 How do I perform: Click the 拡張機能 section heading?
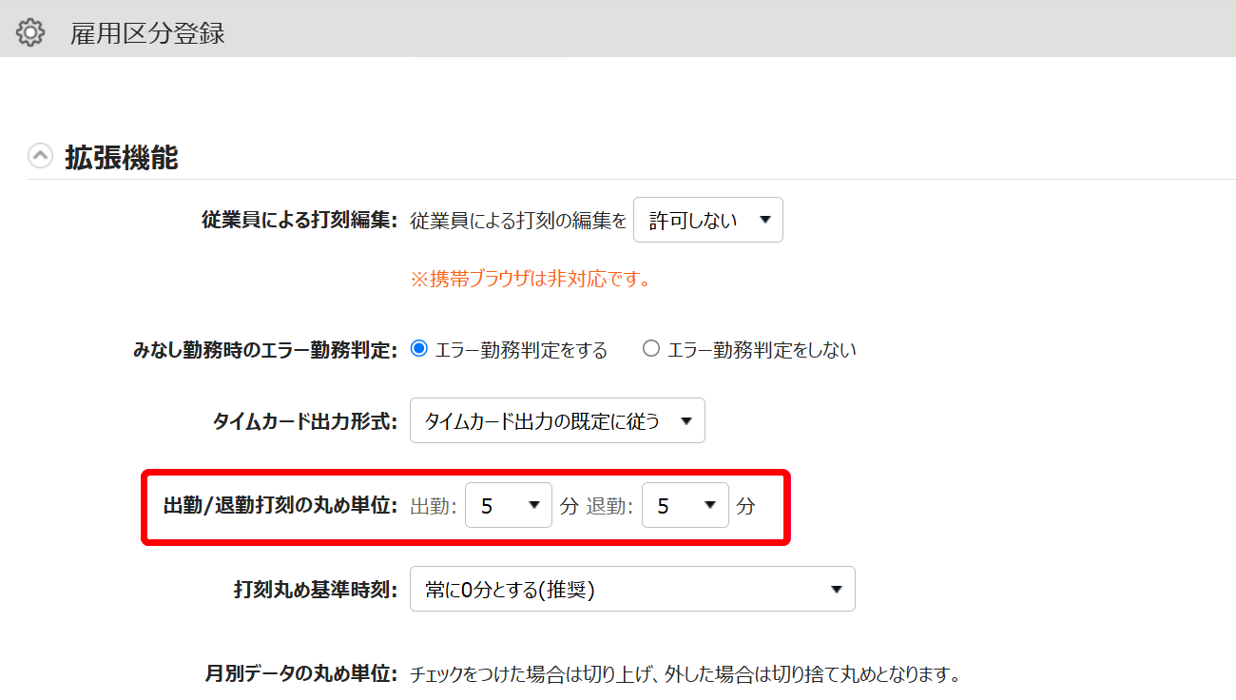coord(121,157)
